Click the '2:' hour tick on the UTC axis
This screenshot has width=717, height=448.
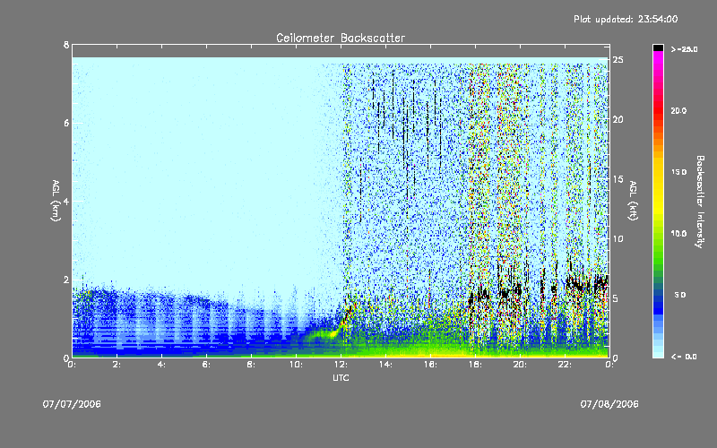coord(117,365)
